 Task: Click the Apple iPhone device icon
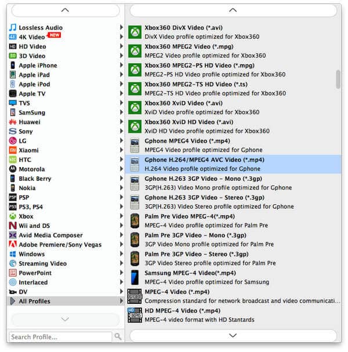[x=13, y=66]
